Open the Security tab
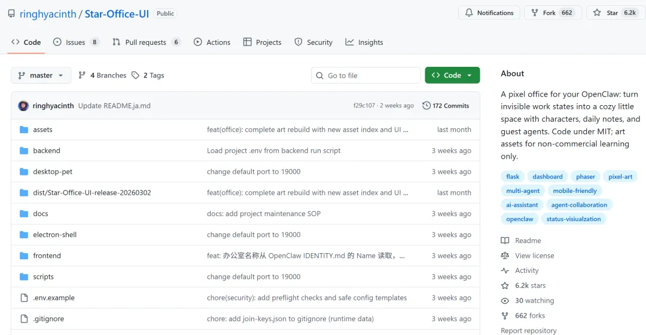Image resolution: width=646 pixels, height=335 pixels. (313, 42)
